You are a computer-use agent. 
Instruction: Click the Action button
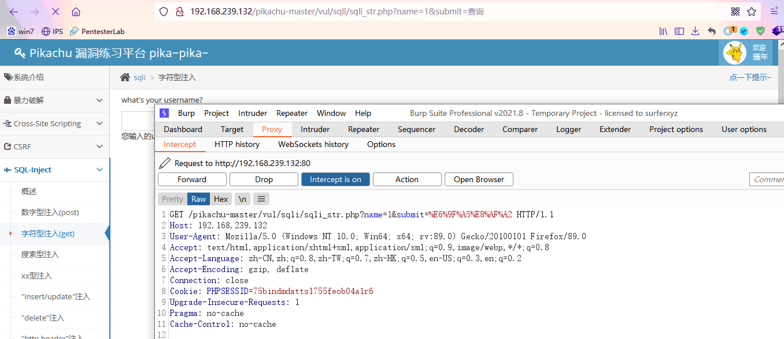(x=407, y=179)
